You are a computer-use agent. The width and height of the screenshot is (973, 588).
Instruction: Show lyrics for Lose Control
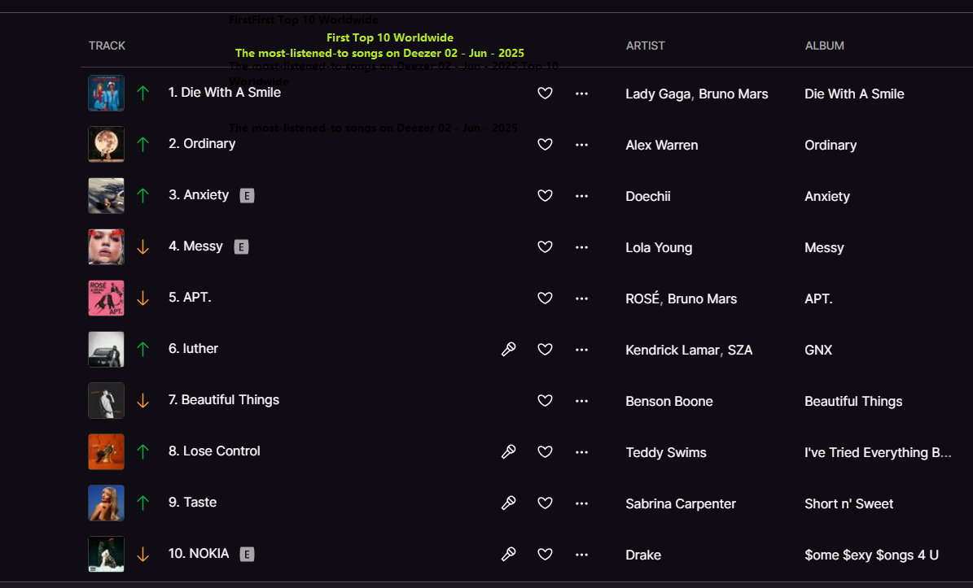pyautogui.click(x=508, y=451)
